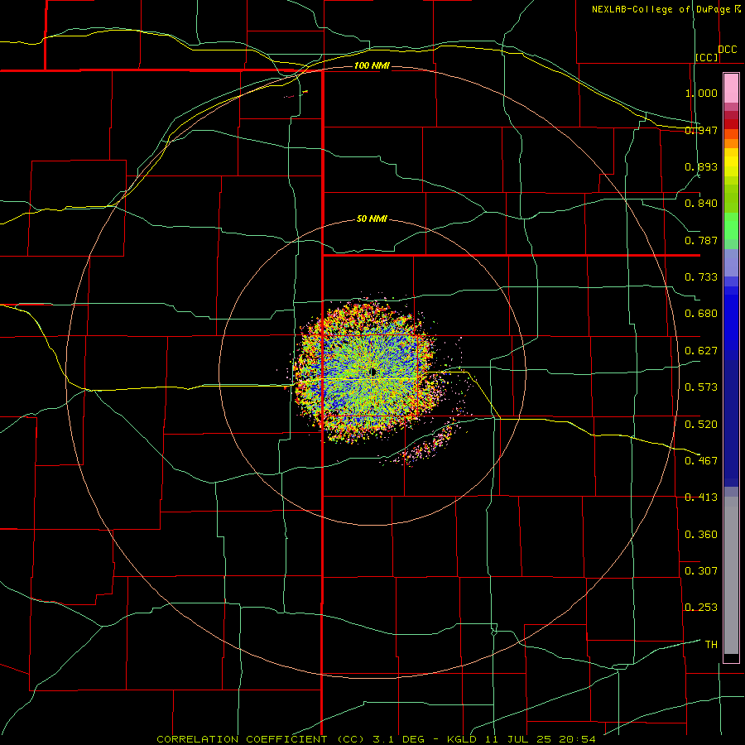Click the 0.253 scale value

tap(701, 608)
